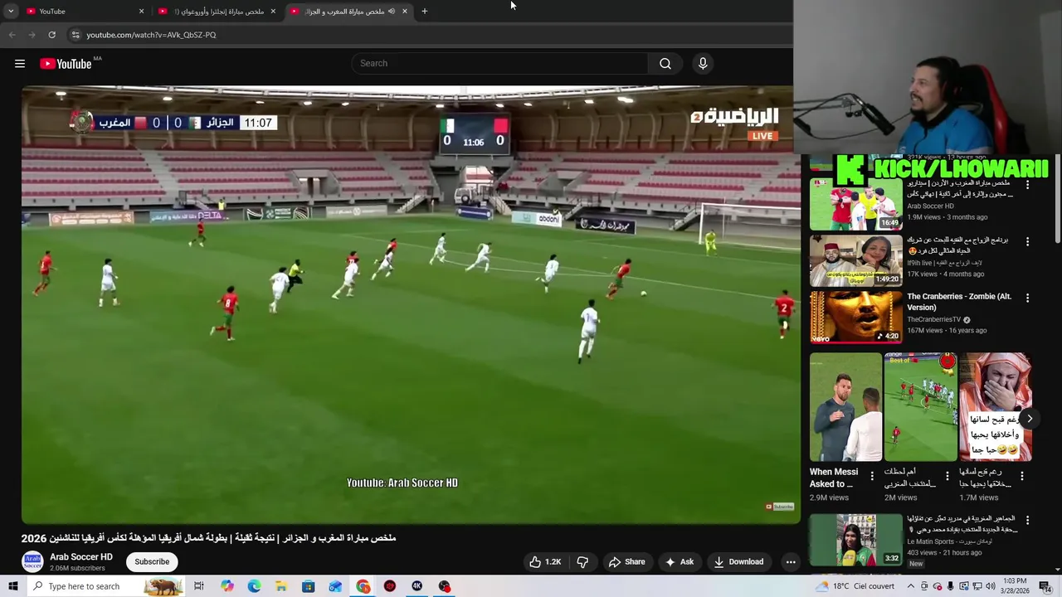Viewport: 1062px width, 597px height.
Task: Open more actions three-dot menu under video
Action: [791, 561]
